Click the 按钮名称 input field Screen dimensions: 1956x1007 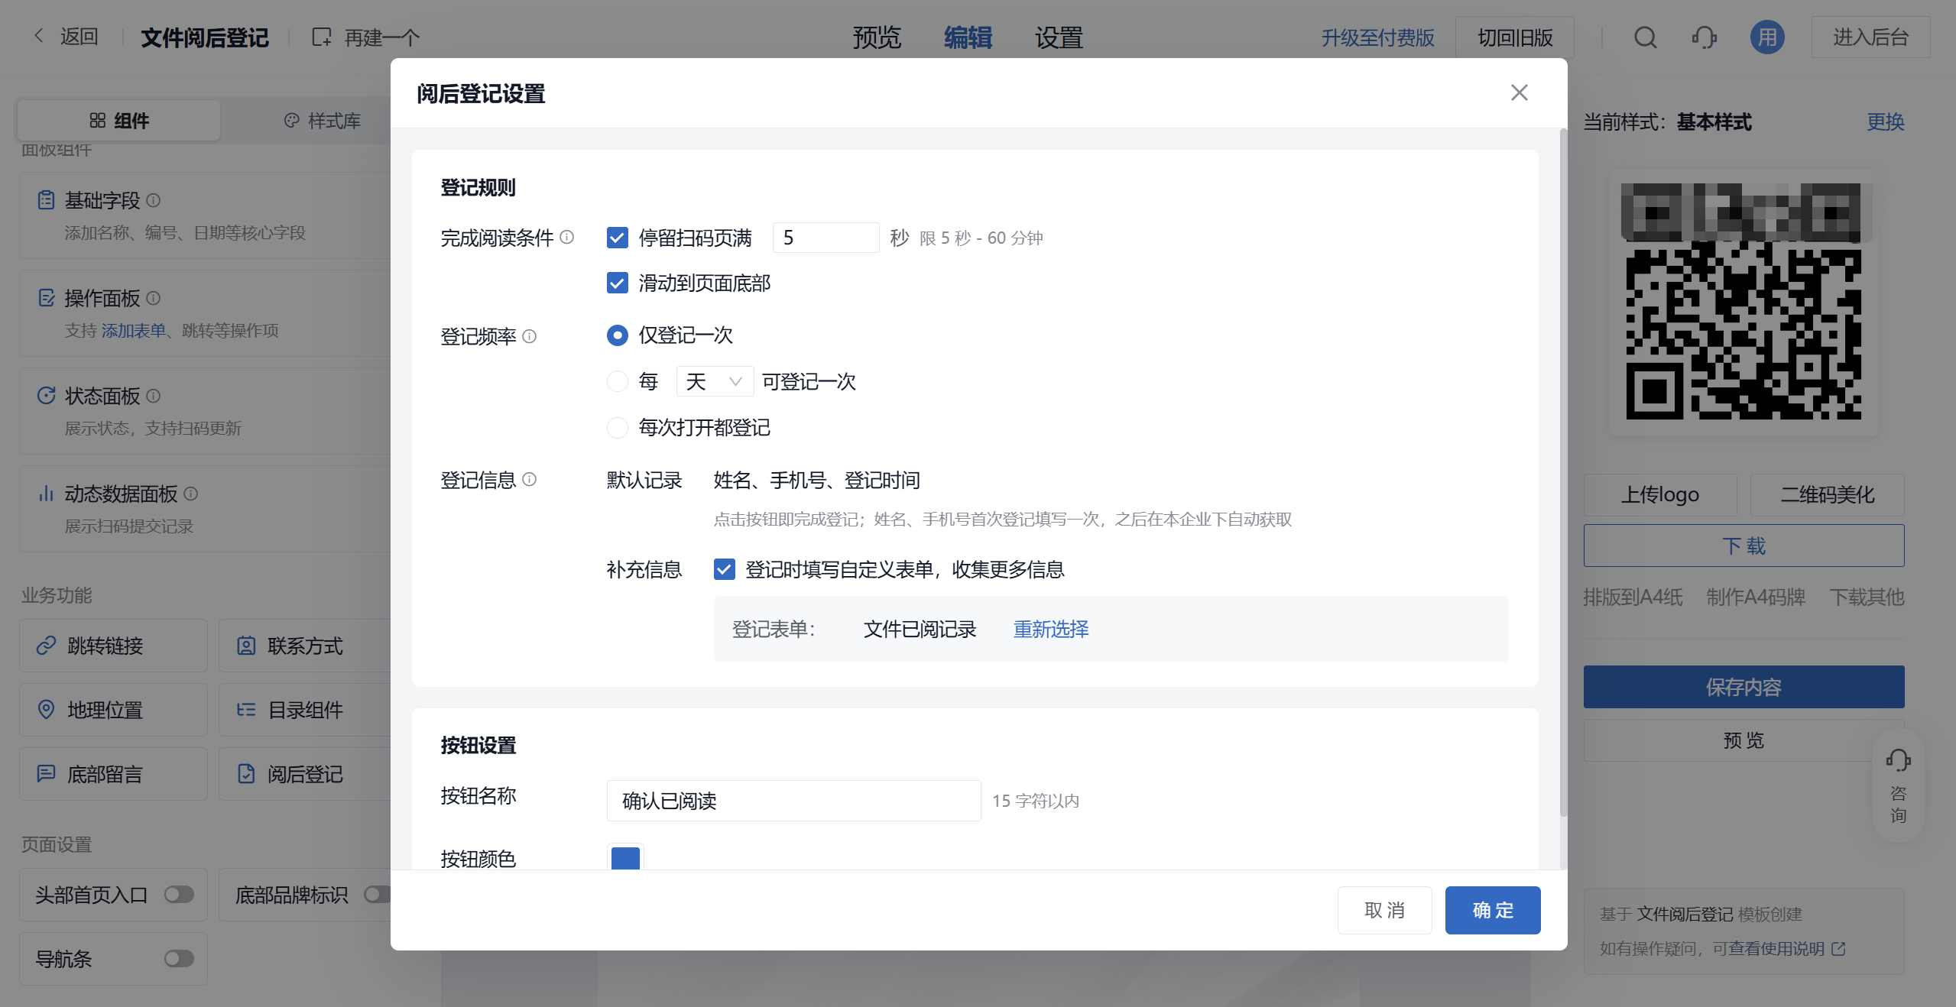[793, 801]
